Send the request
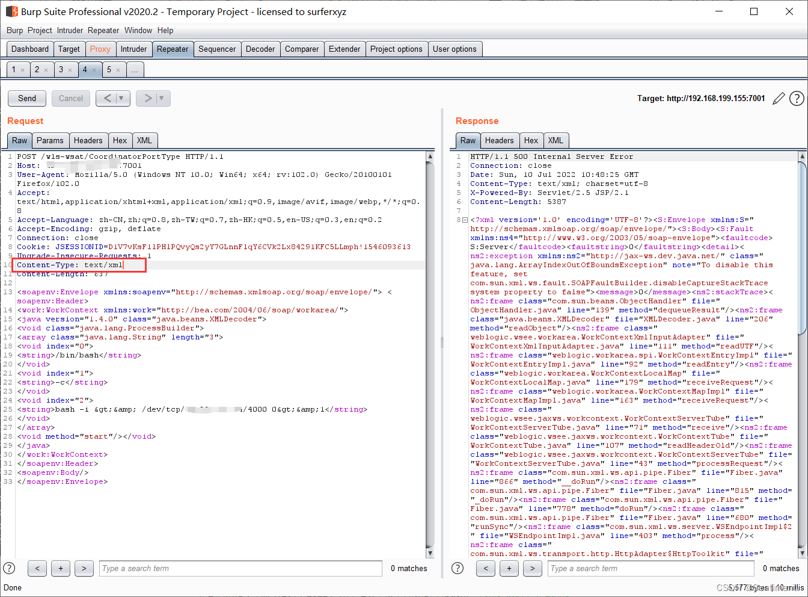808x597 pixels. tap(27, 98)
